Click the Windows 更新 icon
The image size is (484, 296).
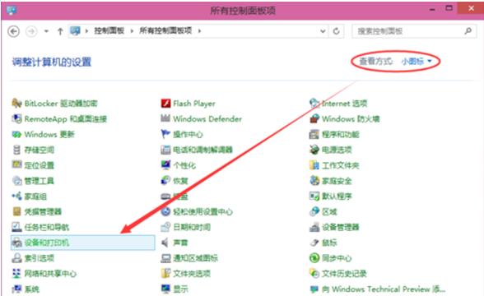pyautogui.click(x=16, y=134)
